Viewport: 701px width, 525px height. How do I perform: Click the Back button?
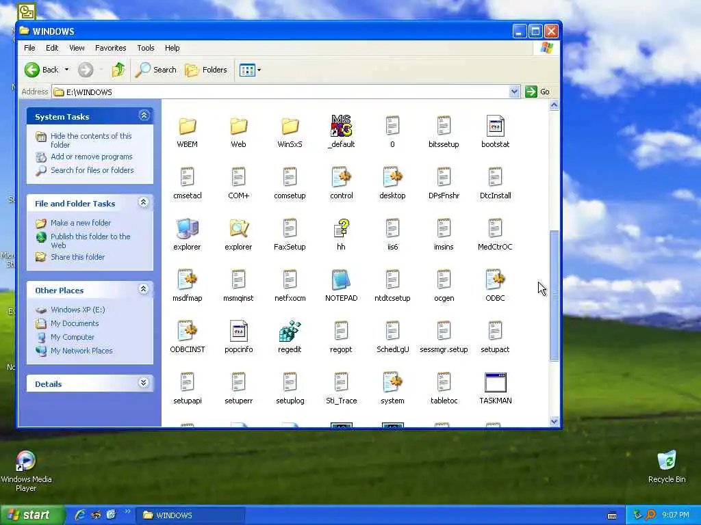point(41,70)
